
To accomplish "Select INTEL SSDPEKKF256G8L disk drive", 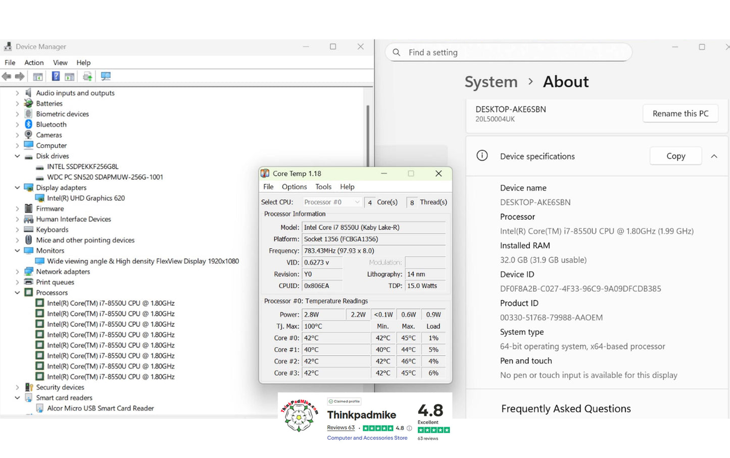I will pyautogui.click(x=82, y=166).
